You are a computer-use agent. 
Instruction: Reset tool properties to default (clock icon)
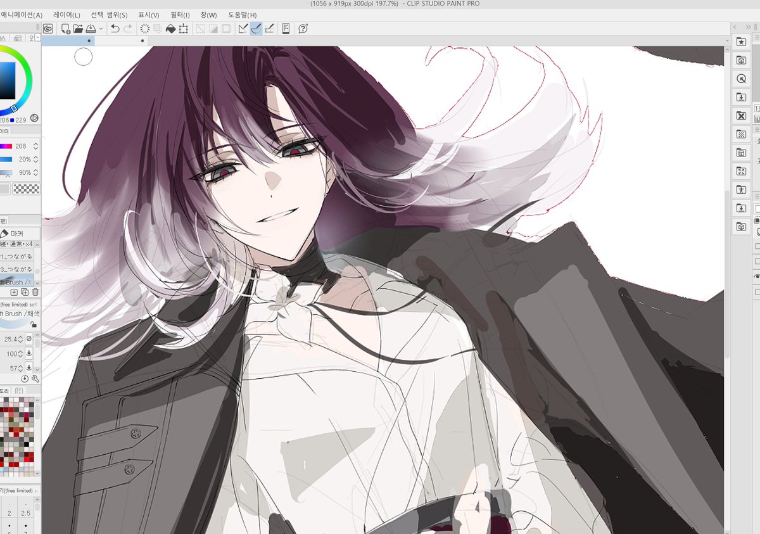[x=25, y=378]
